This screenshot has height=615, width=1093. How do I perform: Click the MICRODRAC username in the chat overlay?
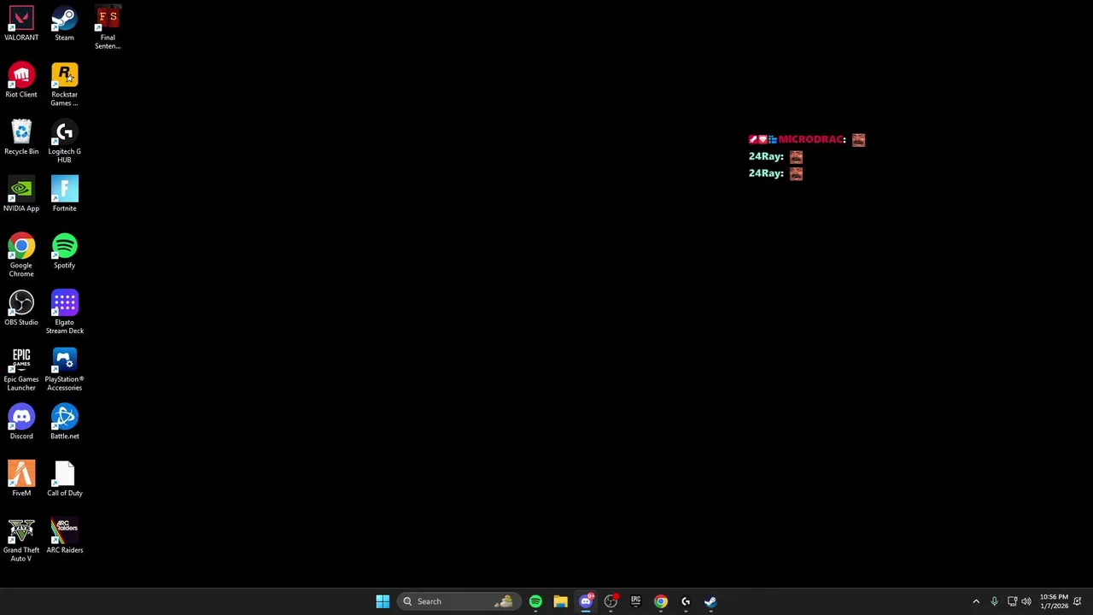point(810,139)
